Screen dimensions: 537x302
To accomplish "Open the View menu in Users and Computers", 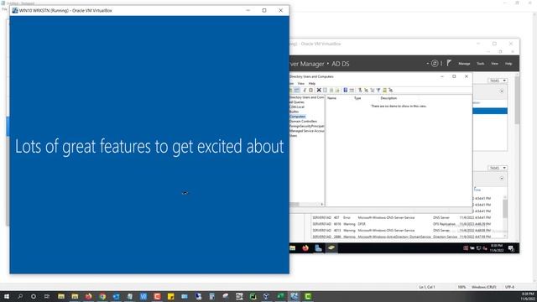I will [x=301, y=84].
